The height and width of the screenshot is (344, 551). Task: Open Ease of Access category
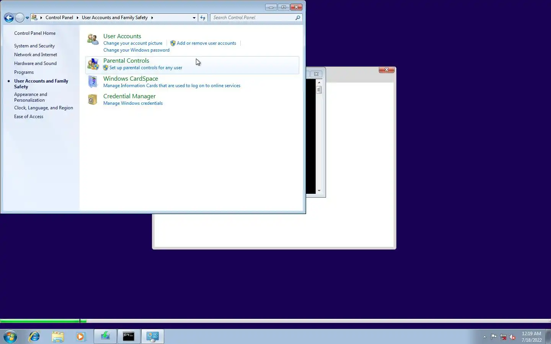(x=29, y=117)
